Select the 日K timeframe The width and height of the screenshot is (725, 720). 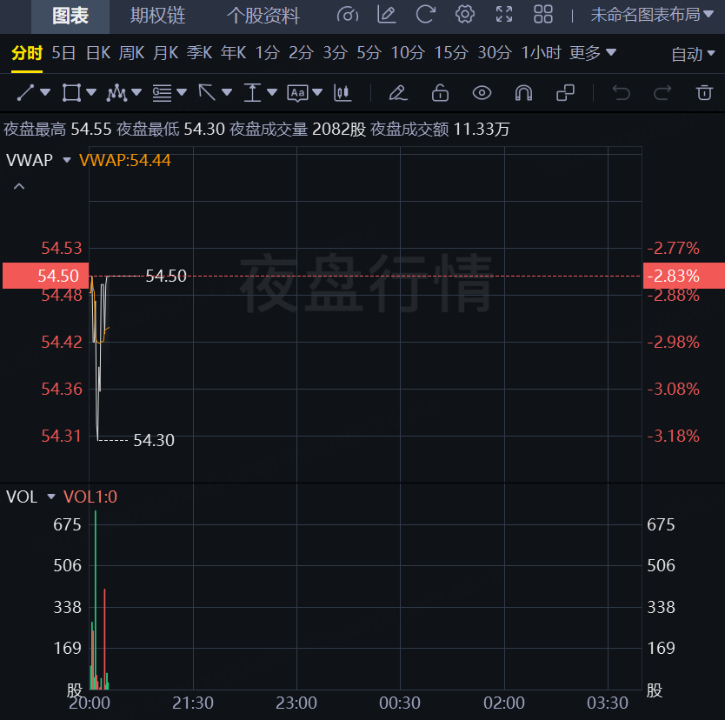click(x=98, y=53)
